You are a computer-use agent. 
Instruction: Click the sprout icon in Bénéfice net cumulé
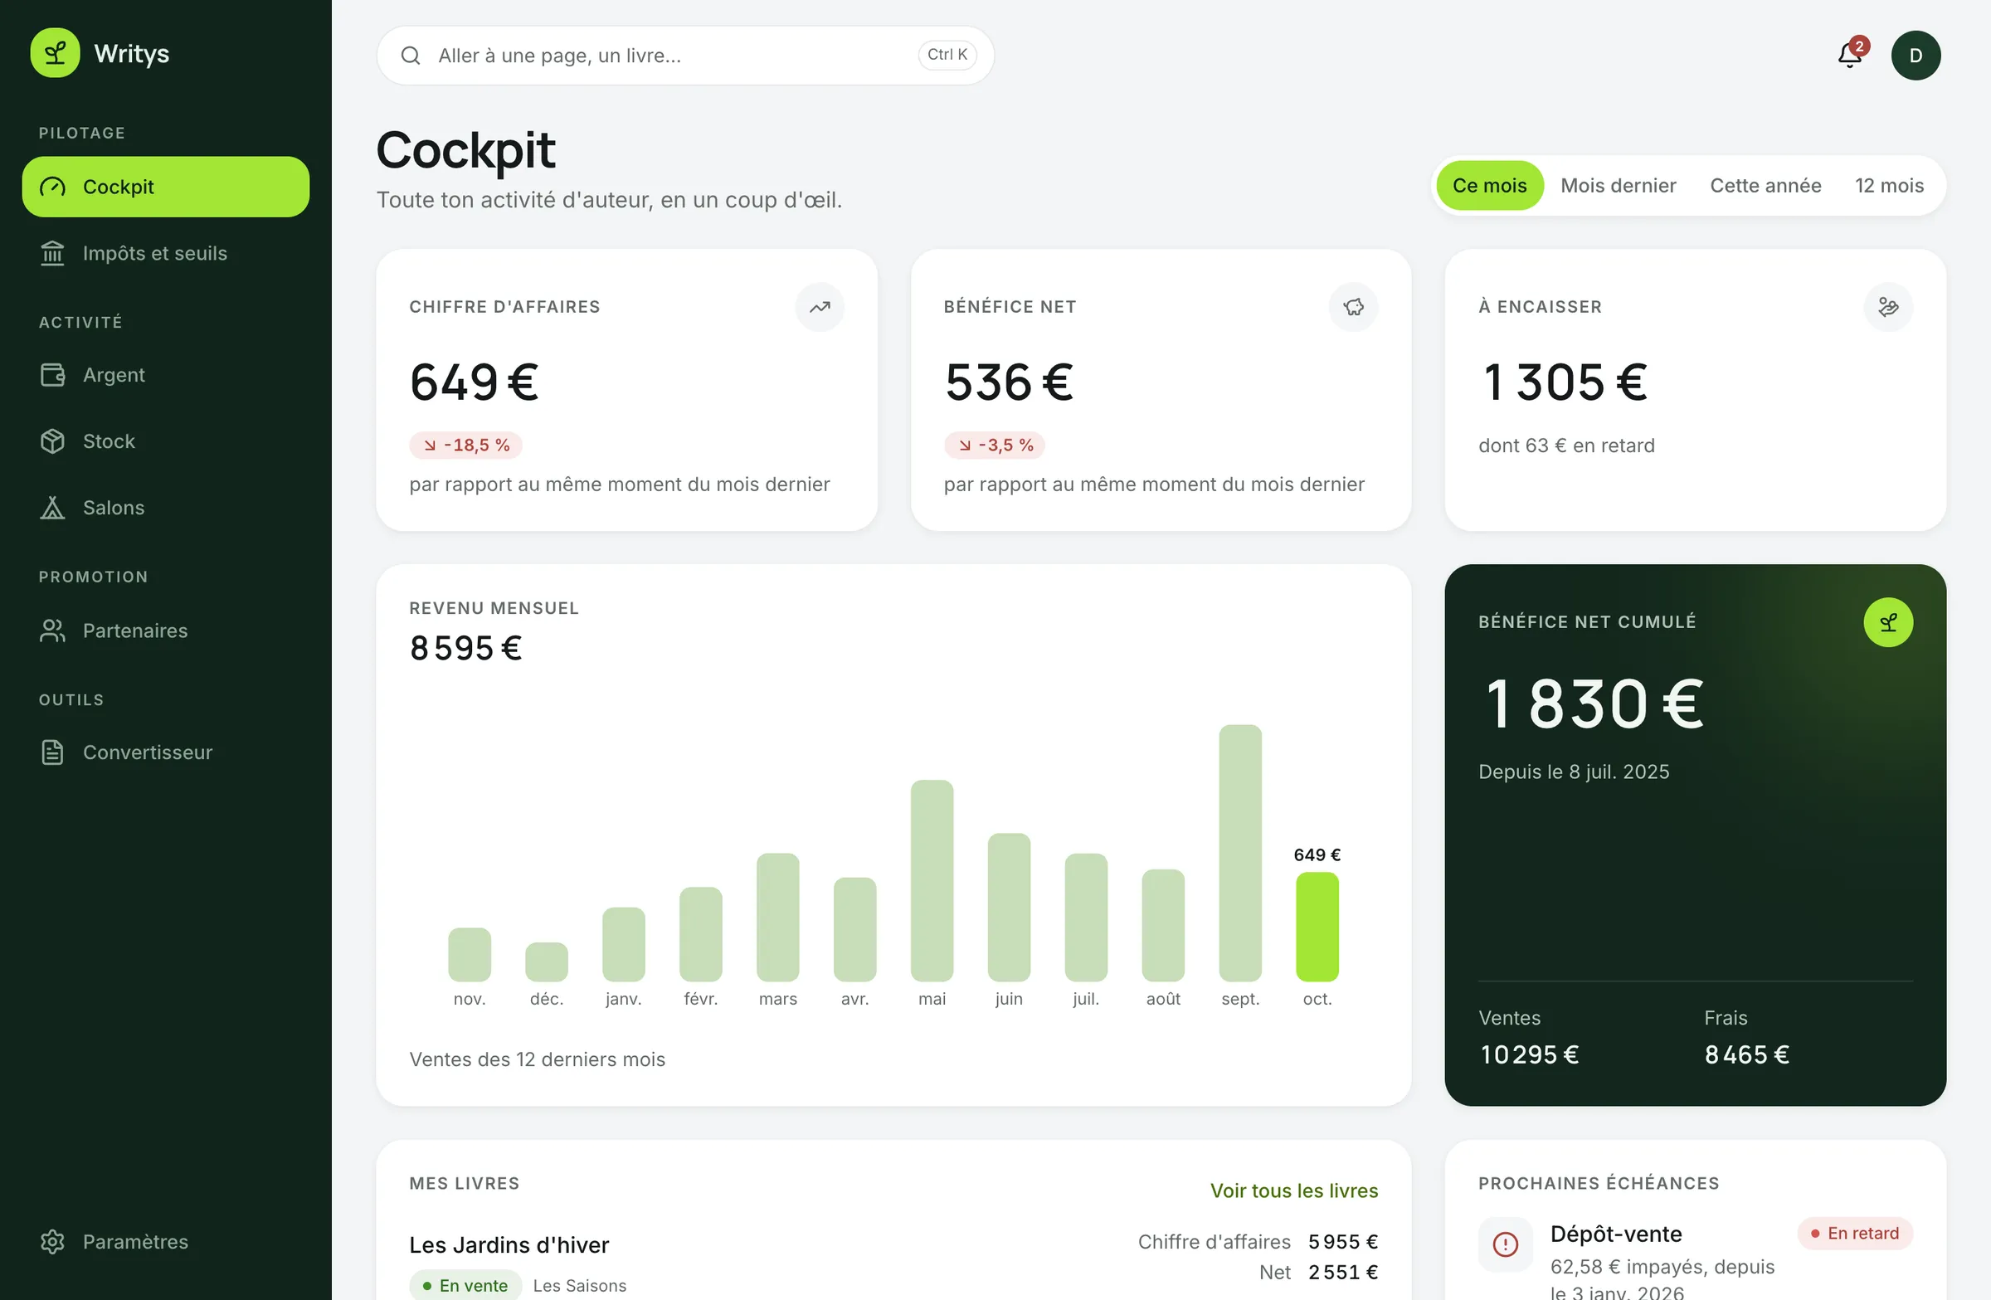click(x=1887, y=622)
